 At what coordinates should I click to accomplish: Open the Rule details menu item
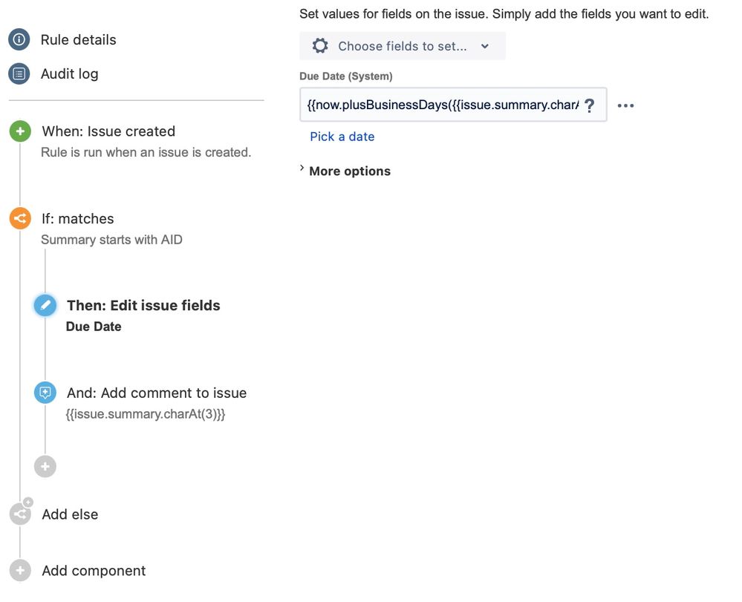pyautogui.click(x=78, y=40)
